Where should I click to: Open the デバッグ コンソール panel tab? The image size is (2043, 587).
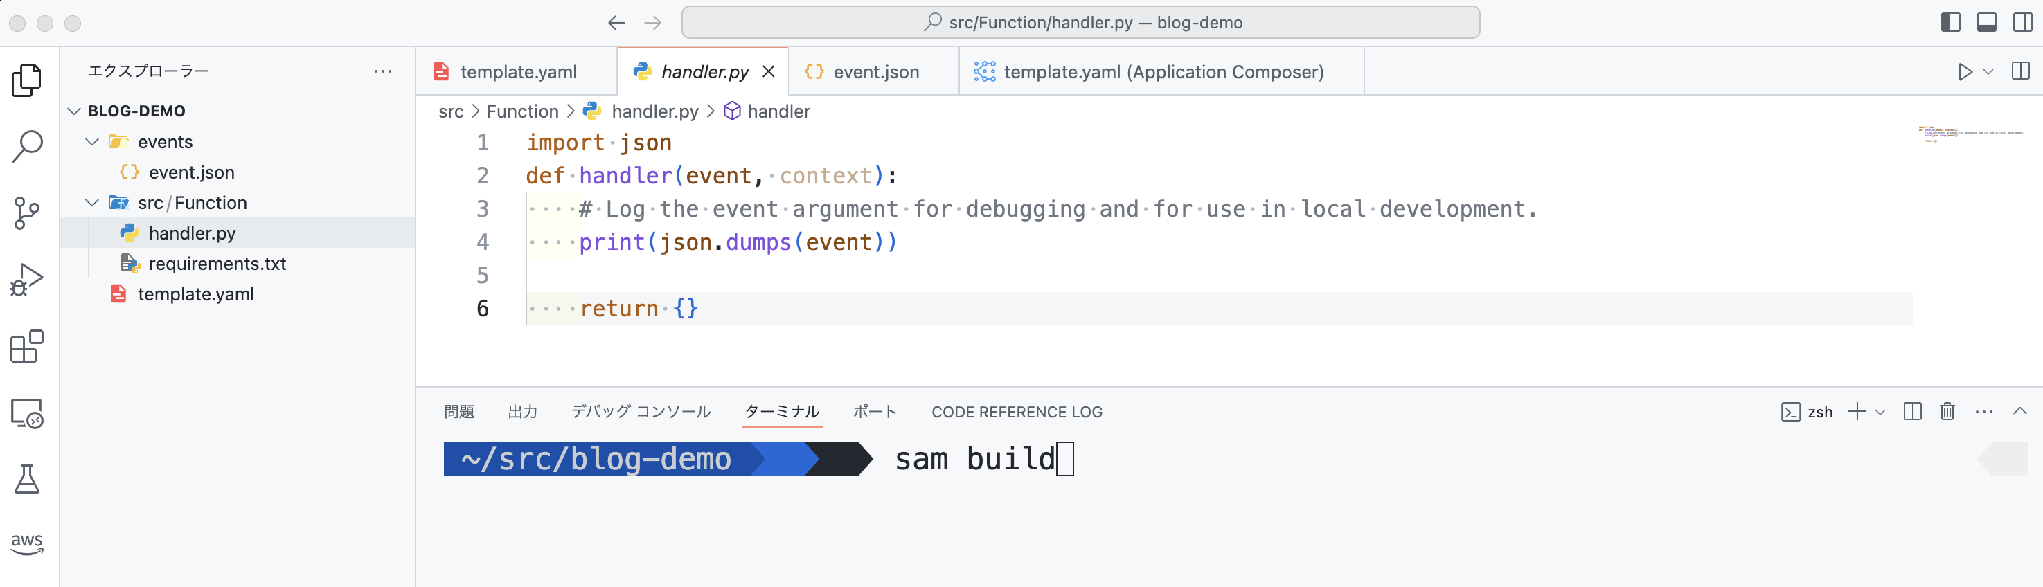click(x=641, y=412)
